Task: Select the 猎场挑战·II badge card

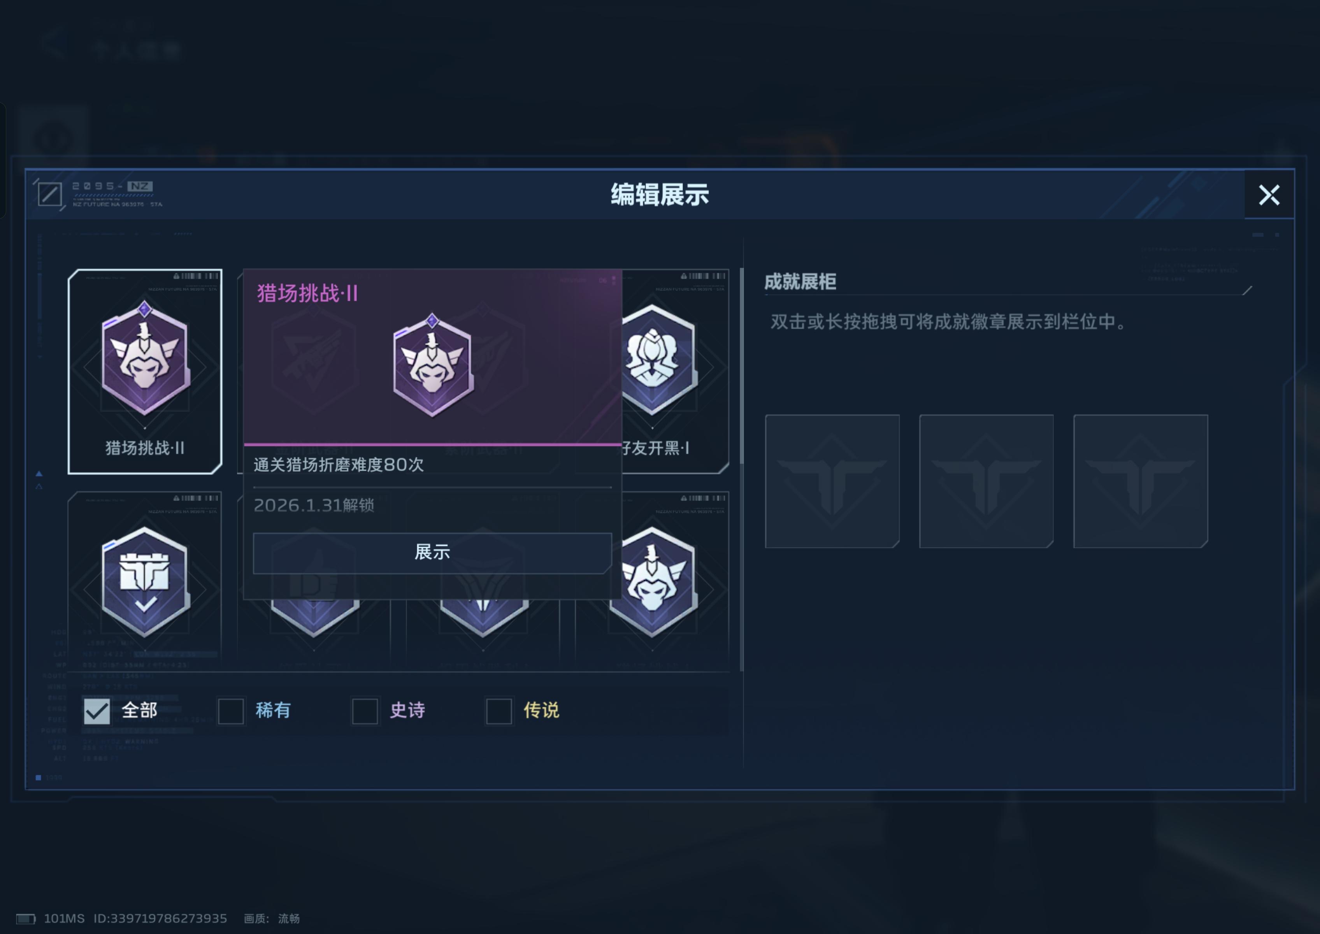Action: (145, 372)
